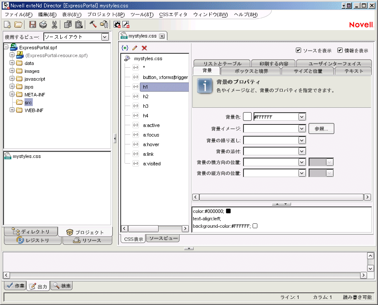The image size is (378, 305).
Task: Open the background attachment dropdown
Action: pyautogui.click(x=302, y=151)
